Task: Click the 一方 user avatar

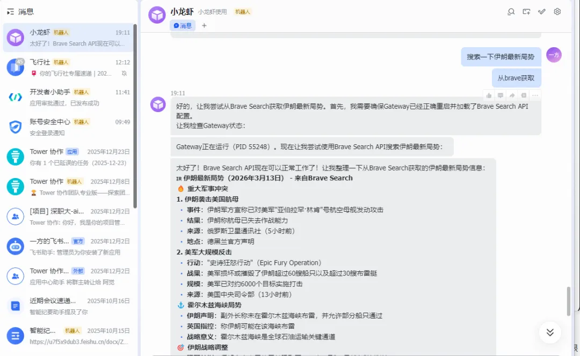Action: click(x=554, y=55)
